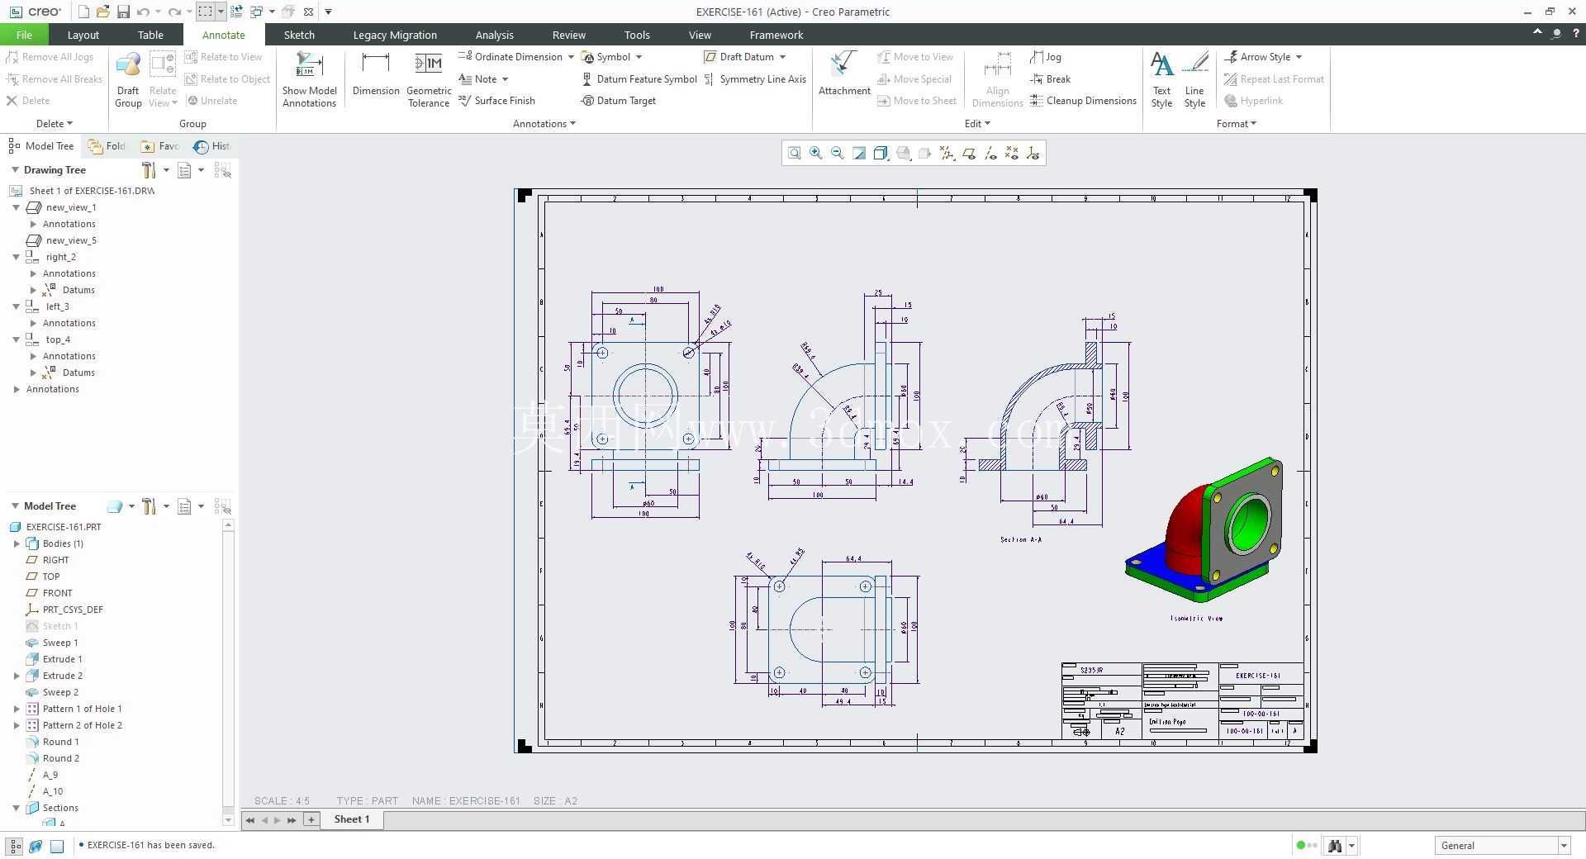Open the Ordinate Dimension dropdown arrow

click(x=571, y=57)
